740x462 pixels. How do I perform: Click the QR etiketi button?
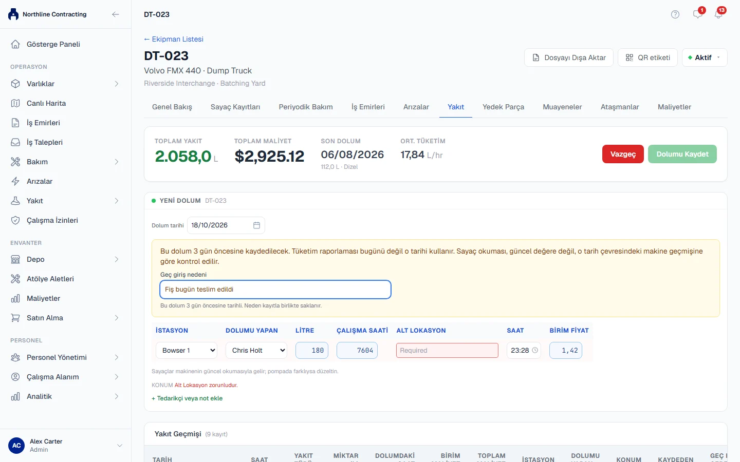pyautogui.click(x=647, y=57)
